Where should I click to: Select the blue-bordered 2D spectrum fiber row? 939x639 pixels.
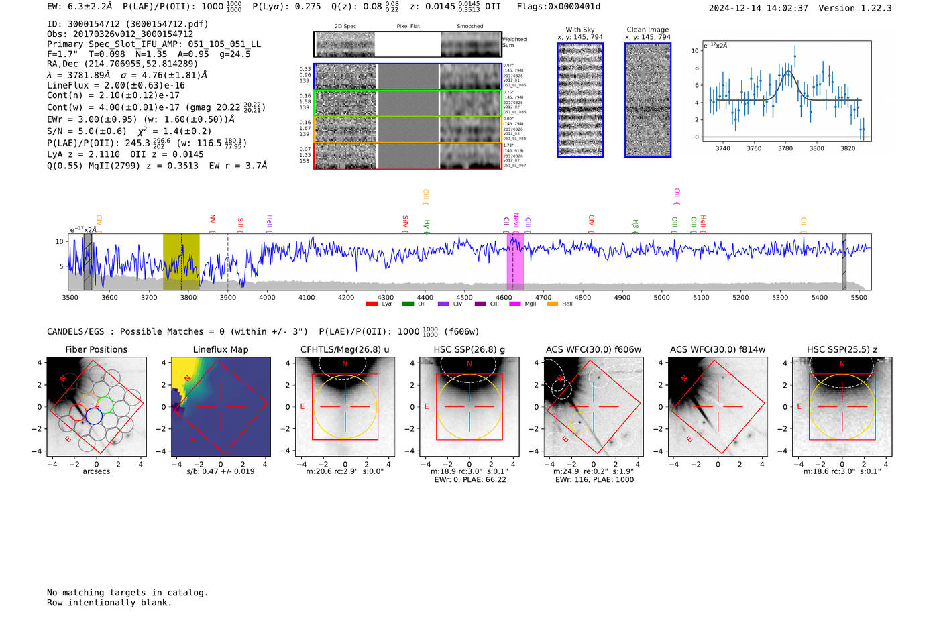(x=408, y=76)
